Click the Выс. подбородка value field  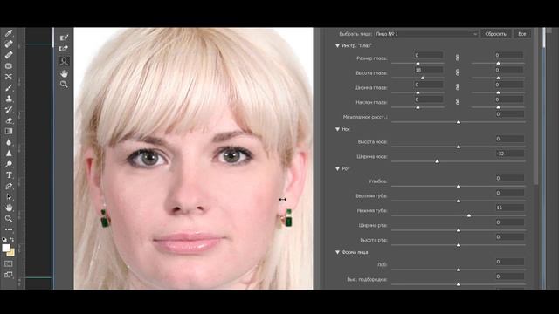509,276
